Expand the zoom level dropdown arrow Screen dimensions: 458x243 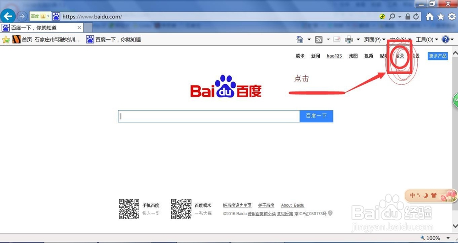(x=448, y=238)
